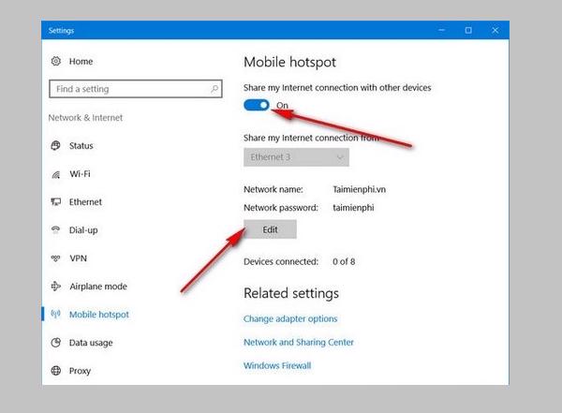Click the Status globe icon
This screenshot has width=562, height=413.
[x=56, y=146]
